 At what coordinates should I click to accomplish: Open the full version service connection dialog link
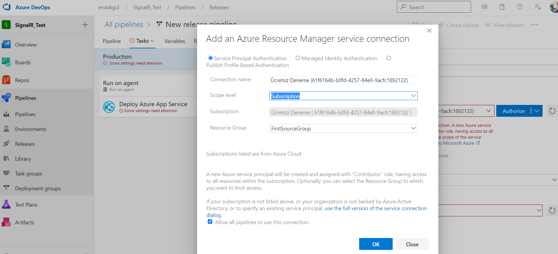375,208
